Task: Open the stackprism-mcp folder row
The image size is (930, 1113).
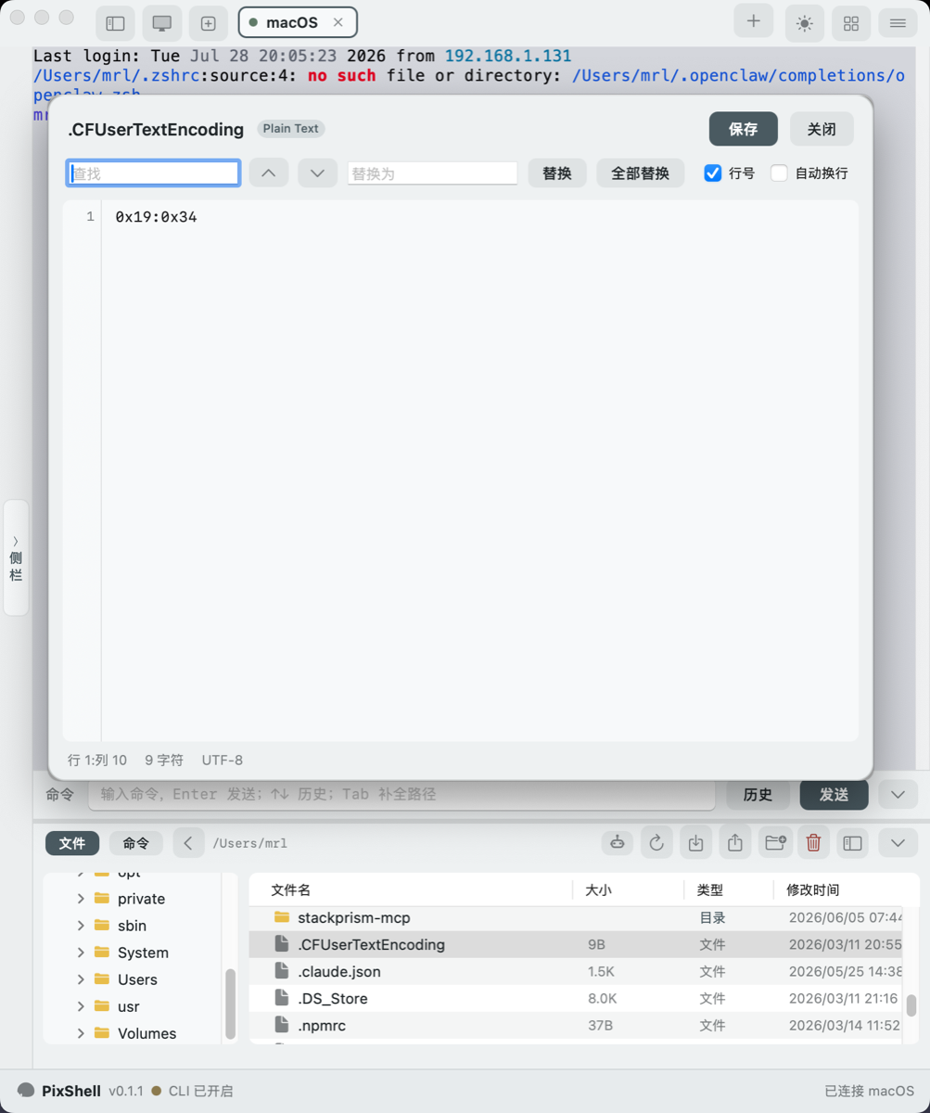Action: (x=577, y=917)
